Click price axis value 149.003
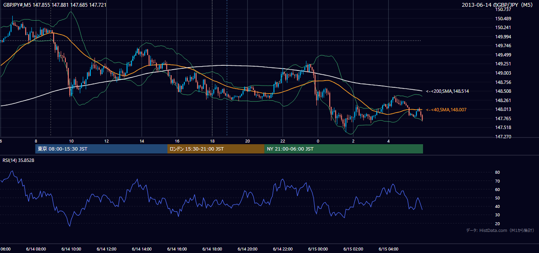Screen dimensions: 539x253 (x=503, y=73)
